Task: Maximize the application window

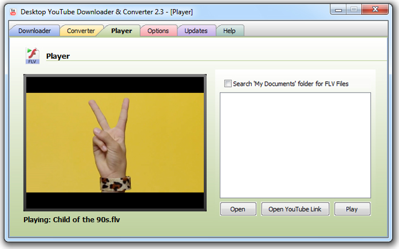Action: tap(353, 9)
